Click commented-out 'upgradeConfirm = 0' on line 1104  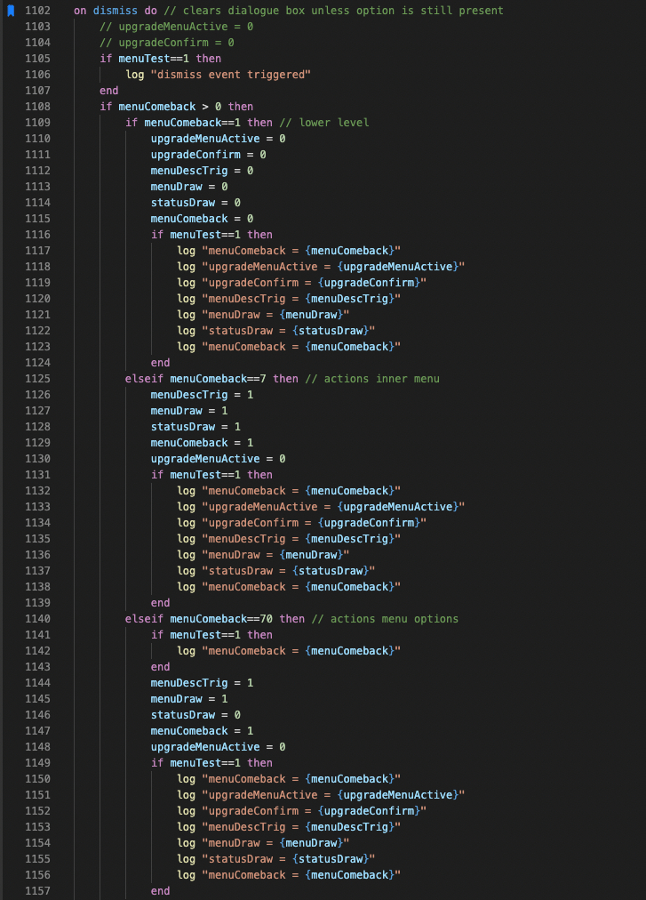167,43
